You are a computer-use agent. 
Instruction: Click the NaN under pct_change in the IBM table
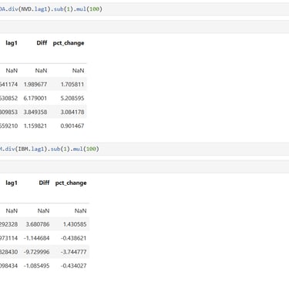coord(80,210)
